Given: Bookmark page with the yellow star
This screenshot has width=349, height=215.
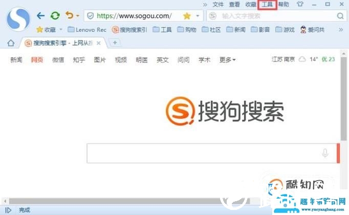Looking at the screenshot, I should click(x=187, y=16).
